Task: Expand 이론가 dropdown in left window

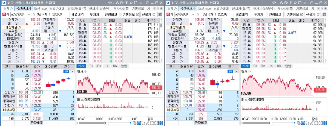Action: coord(23,50)
